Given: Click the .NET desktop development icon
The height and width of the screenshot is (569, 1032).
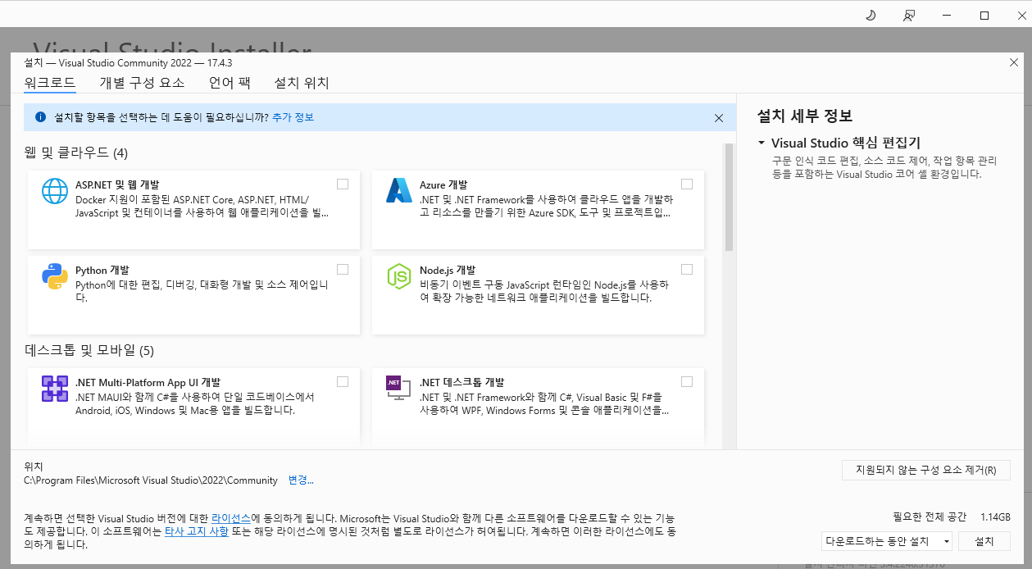Looking at the screenshot, I should 399,389.
